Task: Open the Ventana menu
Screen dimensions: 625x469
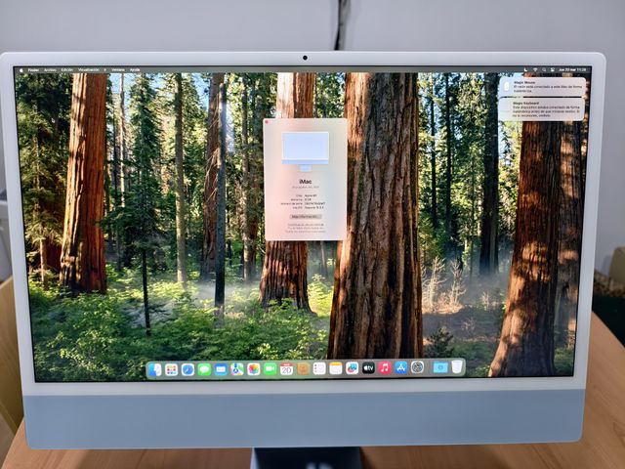Action: [118, 69]
